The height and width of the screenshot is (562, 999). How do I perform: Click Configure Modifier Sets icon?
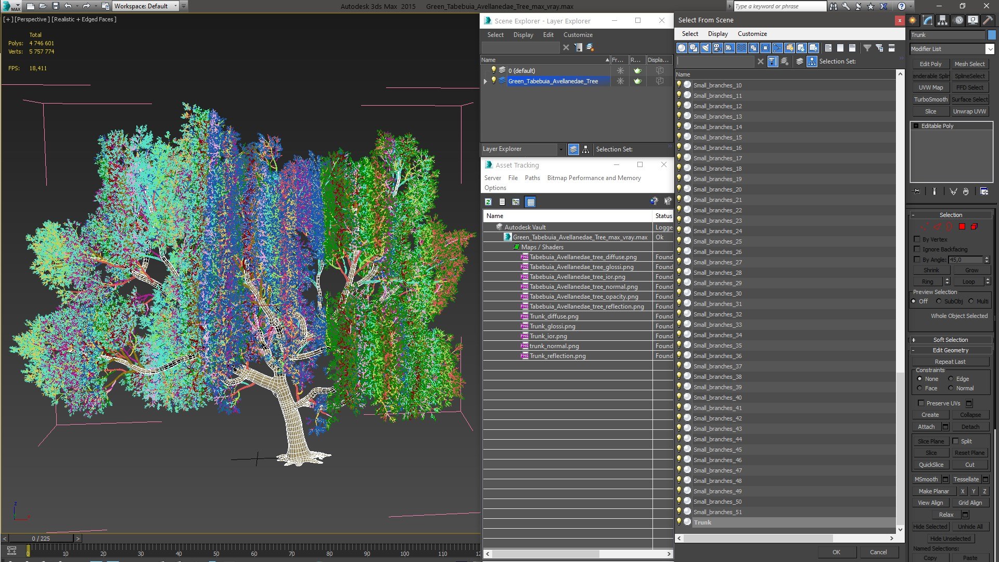pyautogui.click(x=984, y=191)
